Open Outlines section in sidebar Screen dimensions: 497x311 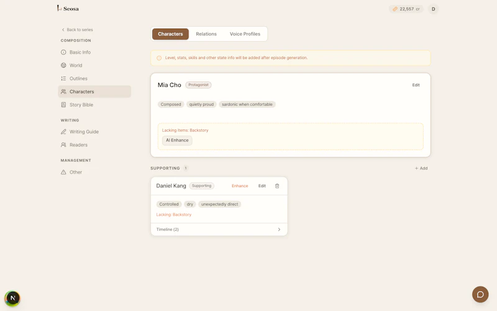[x=94, y=78]
